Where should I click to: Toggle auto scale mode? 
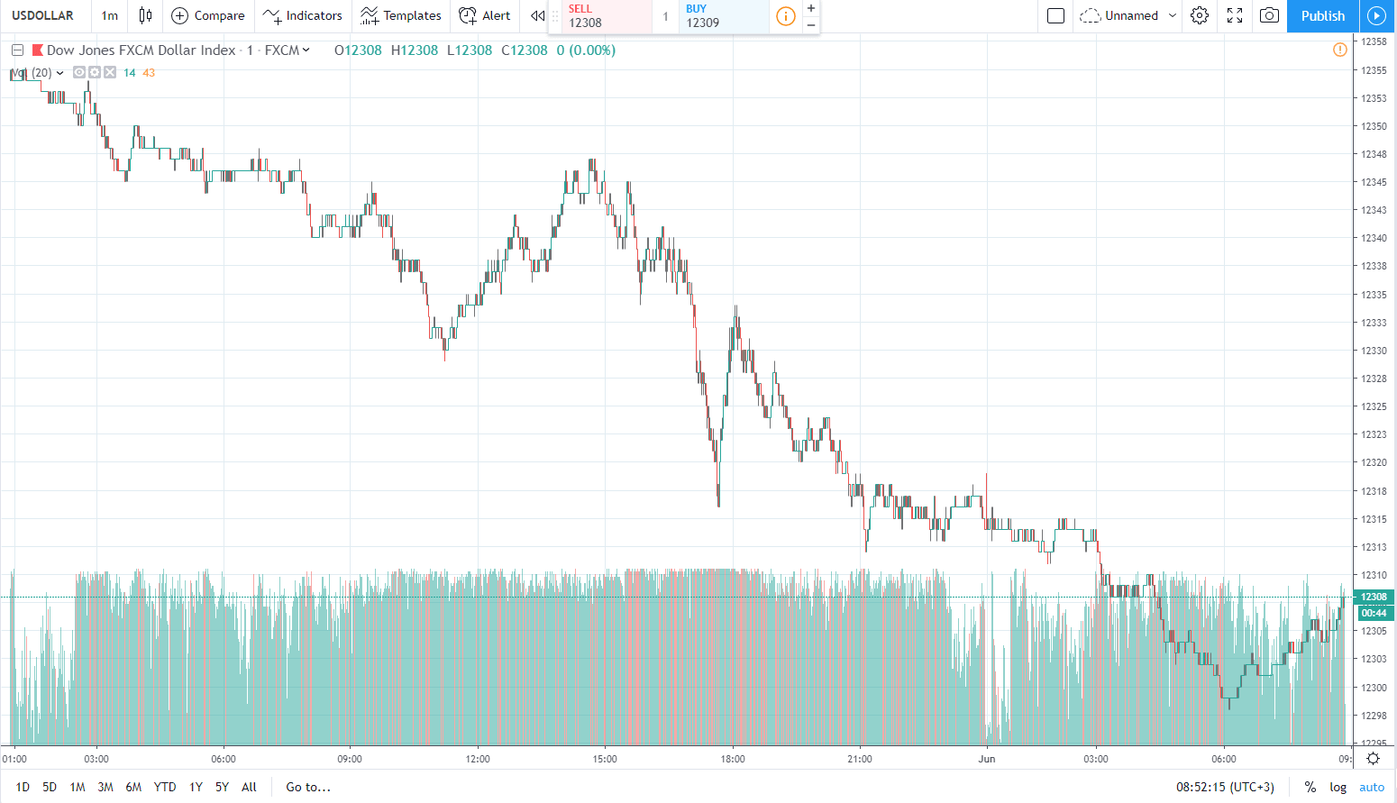[1372, 787]
